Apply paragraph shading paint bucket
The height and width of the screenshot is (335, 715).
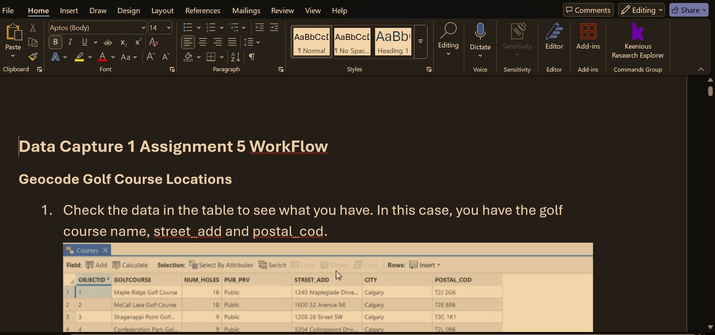[x=188, y=57]
